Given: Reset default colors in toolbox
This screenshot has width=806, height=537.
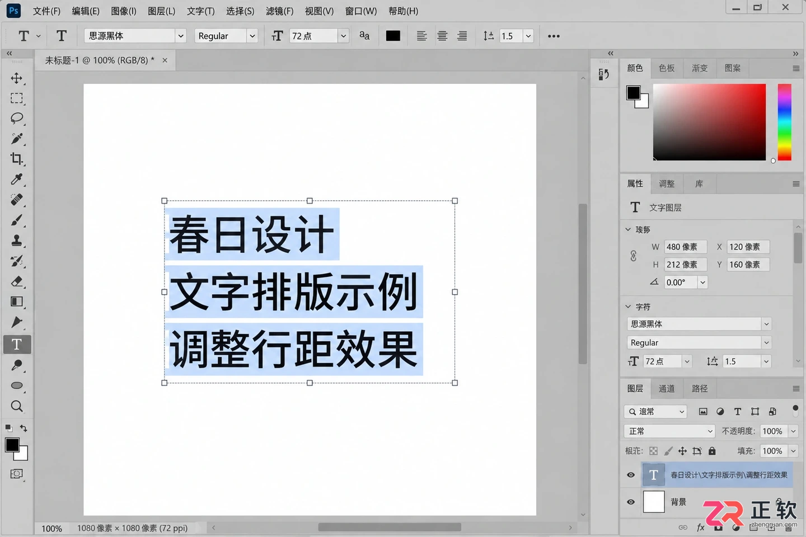Looking at the screenshot, I should point(8,428).
